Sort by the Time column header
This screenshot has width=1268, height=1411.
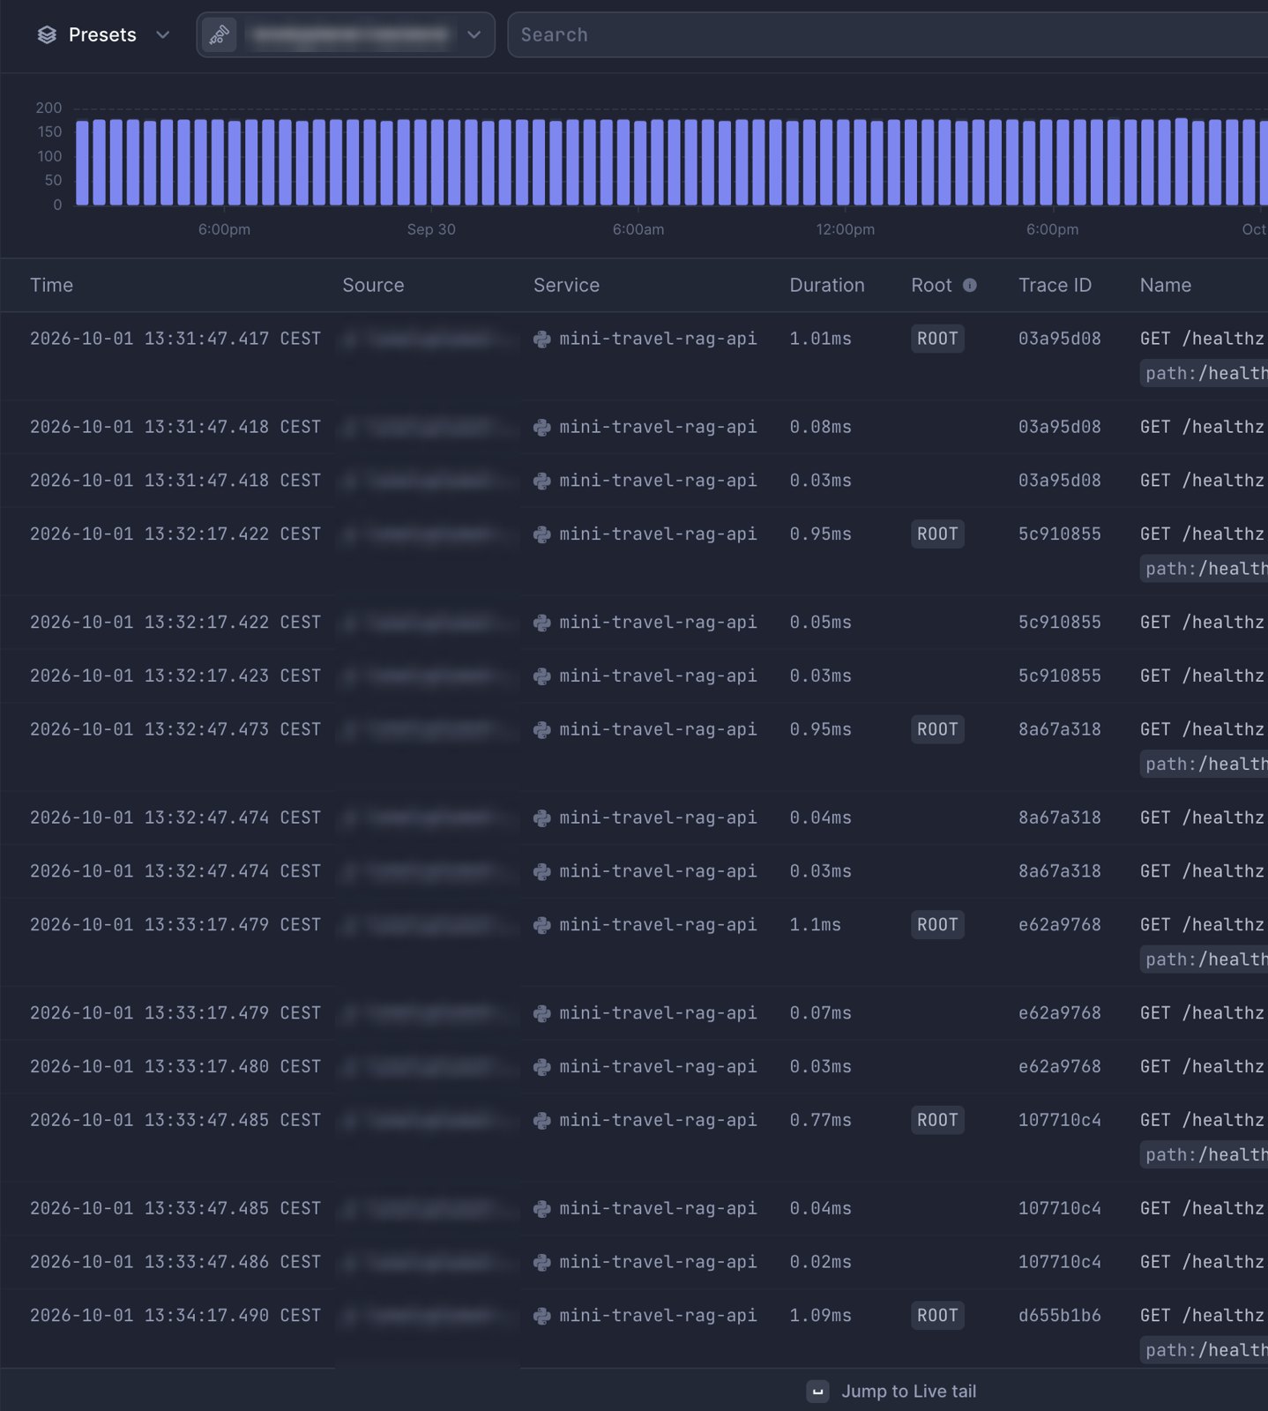click(51, 285)
